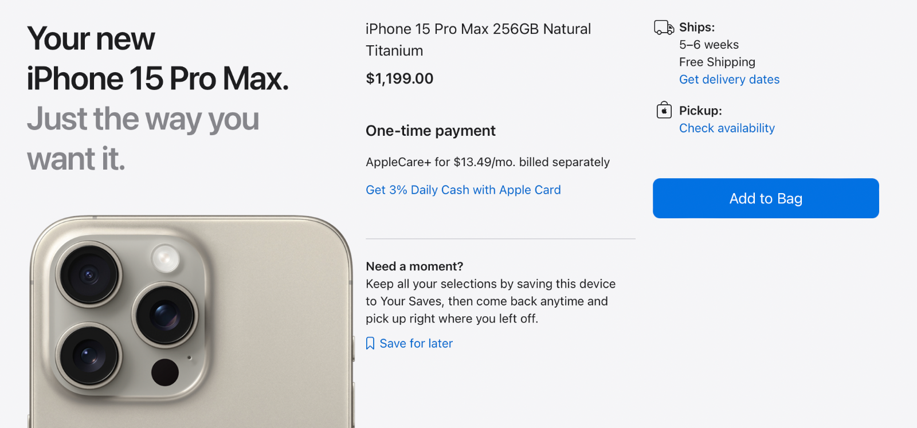917x428 pixels.
Task: Click the $1,199.00 price text
Action: pos(399,78)
